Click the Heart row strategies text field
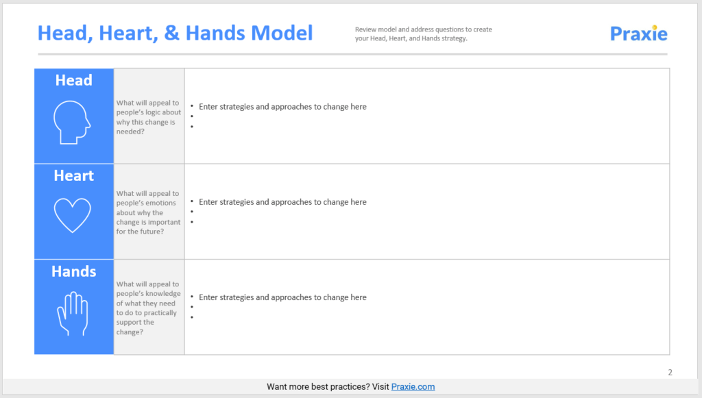 click(427, 212)
